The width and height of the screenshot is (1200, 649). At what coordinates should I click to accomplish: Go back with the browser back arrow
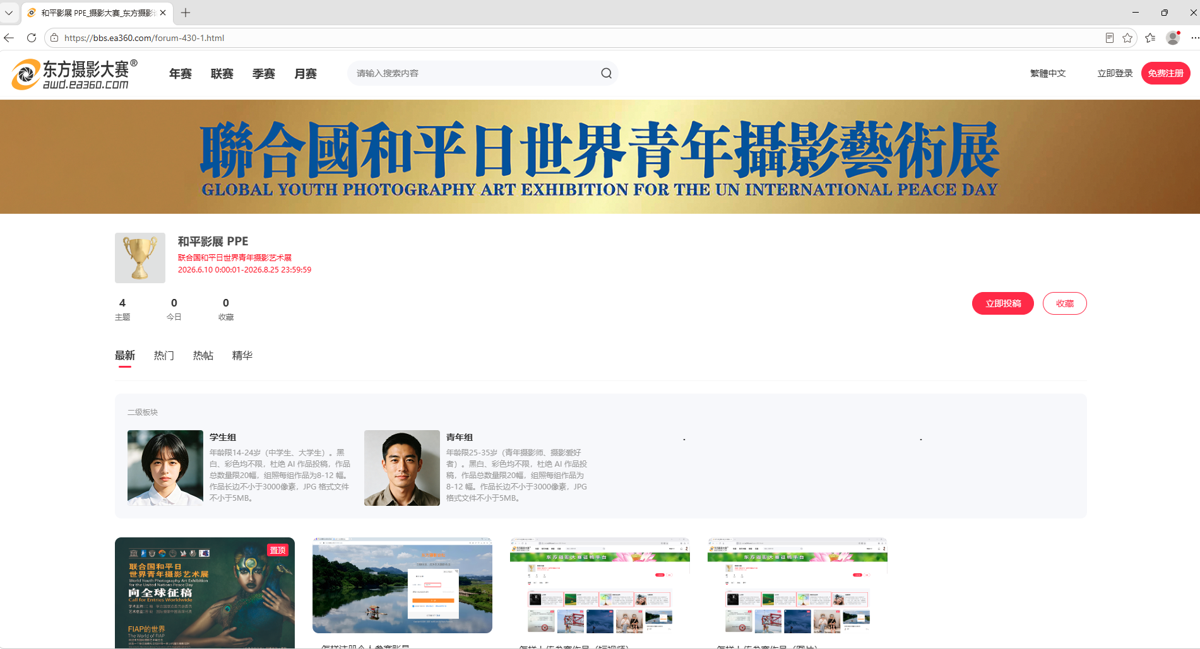(x=9, y=38)
